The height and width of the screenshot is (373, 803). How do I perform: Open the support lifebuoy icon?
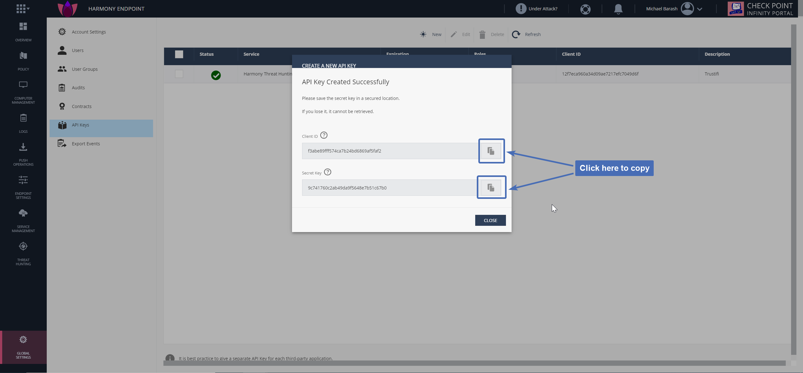coord(585,9)
